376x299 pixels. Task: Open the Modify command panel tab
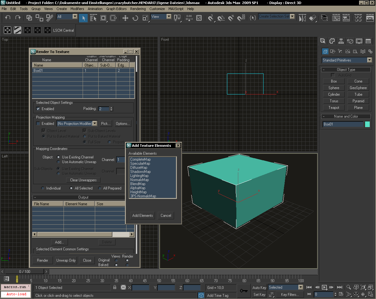pos(332,41)
